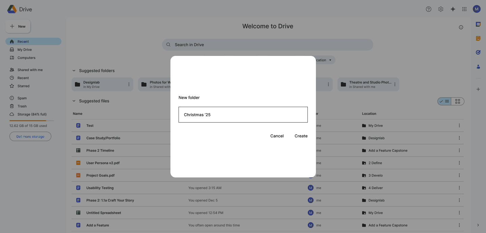Screen dimensions: 486x233
Task: Collapse the Suggested files section
Action: [x=74, y=101]
